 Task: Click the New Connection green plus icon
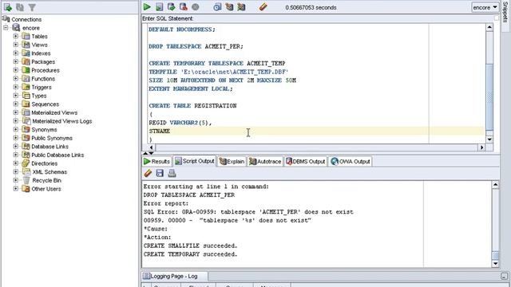[x=7, y=7]
